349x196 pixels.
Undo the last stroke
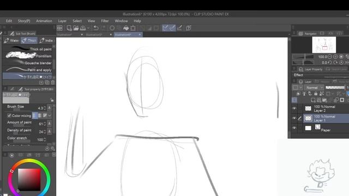tap(96, 28)
